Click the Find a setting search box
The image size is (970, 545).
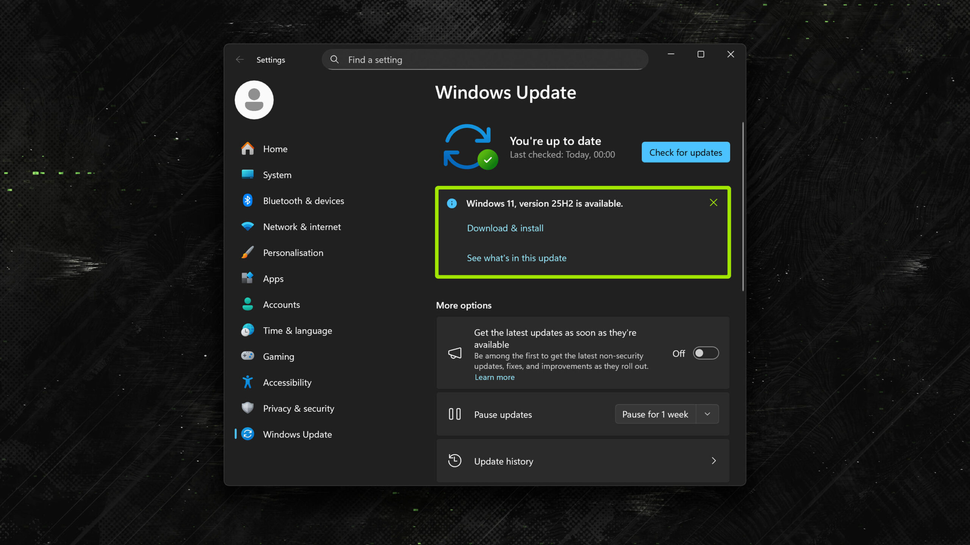click(x=485, y=59)
